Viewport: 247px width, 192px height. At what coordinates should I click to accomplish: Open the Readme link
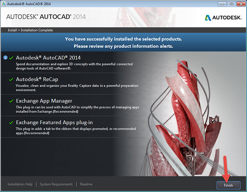tap(86, 184)
